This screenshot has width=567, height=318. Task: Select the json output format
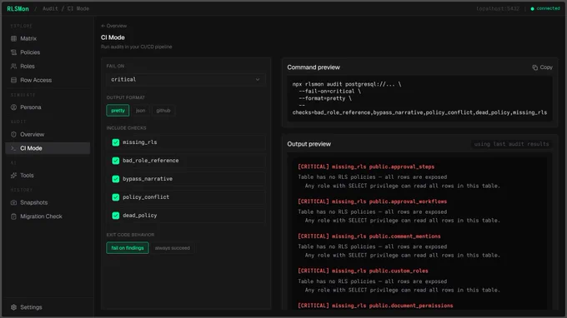[141, 111]
